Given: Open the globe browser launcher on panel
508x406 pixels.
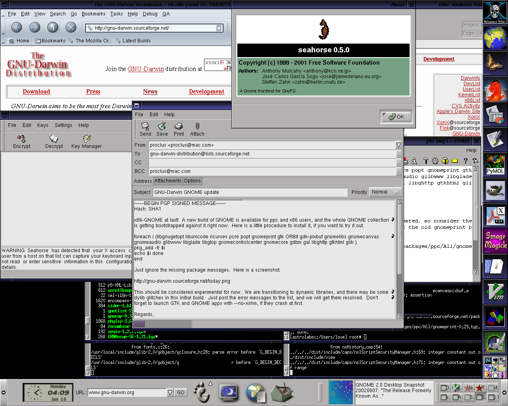Looking at the screenshot, I should coord(255,393).
